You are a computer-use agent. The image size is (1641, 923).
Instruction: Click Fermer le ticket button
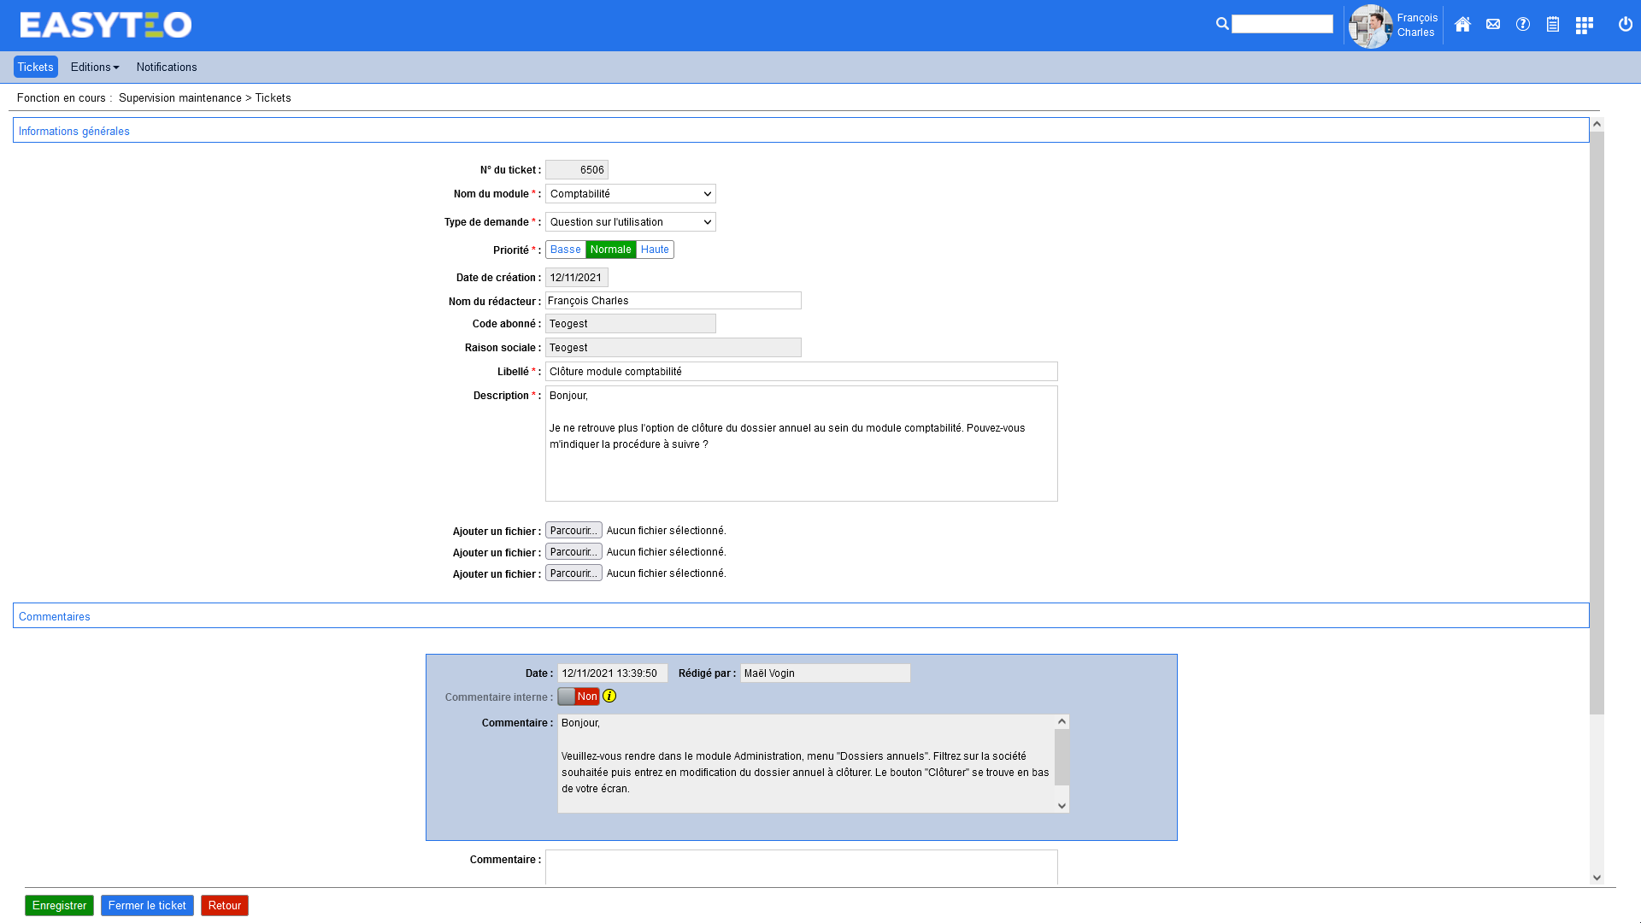coord(147,905)
